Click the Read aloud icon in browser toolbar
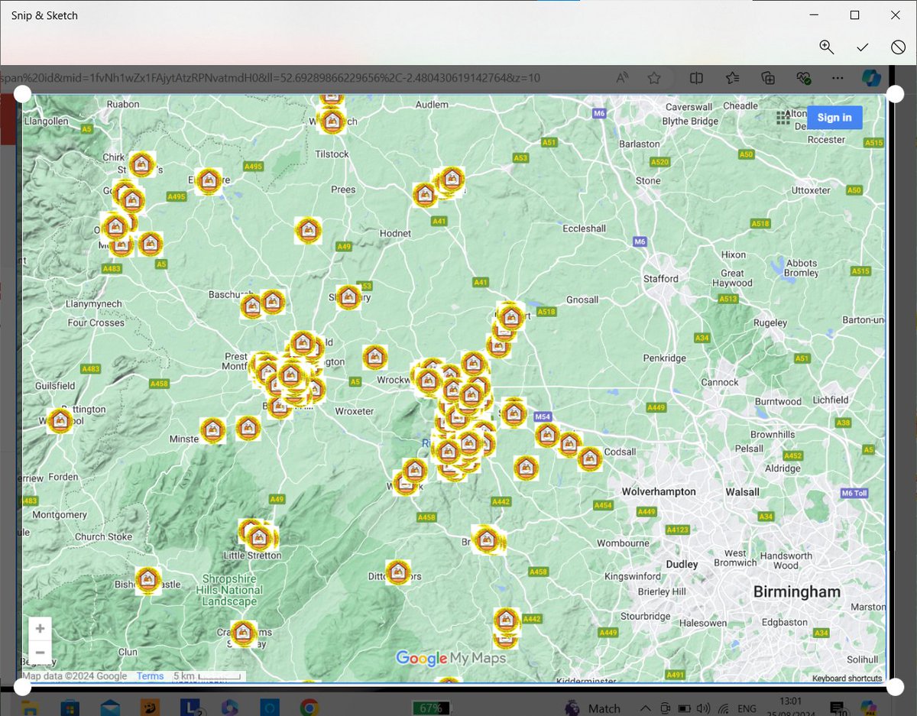917x716 pixels. 622,77
